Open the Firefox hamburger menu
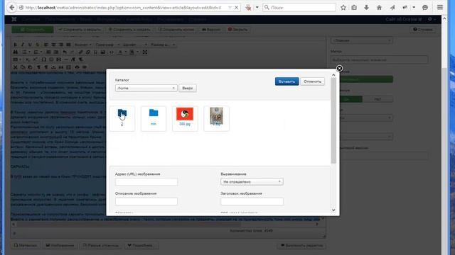 pos(440,8)
